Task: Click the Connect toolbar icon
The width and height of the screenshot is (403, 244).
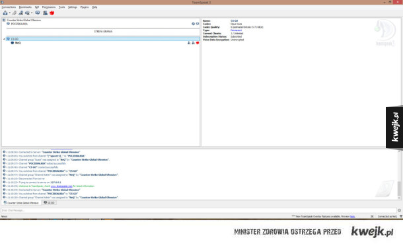Action: [x=5, y=13]
